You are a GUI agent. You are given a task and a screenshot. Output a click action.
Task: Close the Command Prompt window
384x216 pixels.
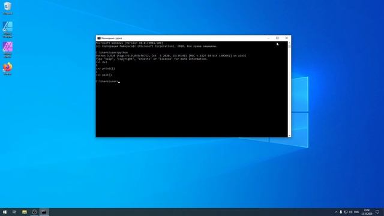[x=287, y=38]
